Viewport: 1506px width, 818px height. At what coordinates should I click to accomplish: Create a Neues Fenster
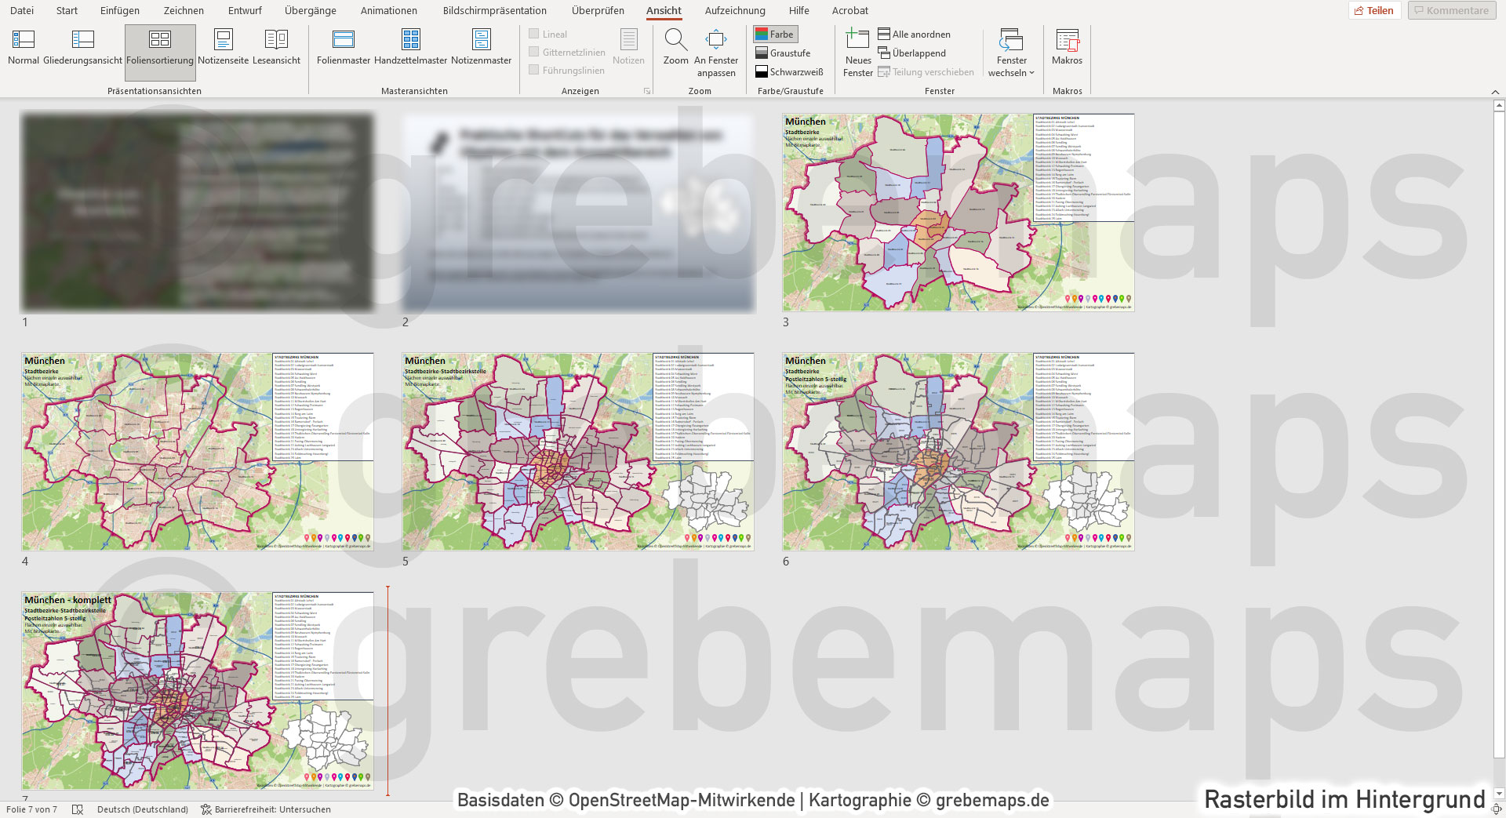858,52
